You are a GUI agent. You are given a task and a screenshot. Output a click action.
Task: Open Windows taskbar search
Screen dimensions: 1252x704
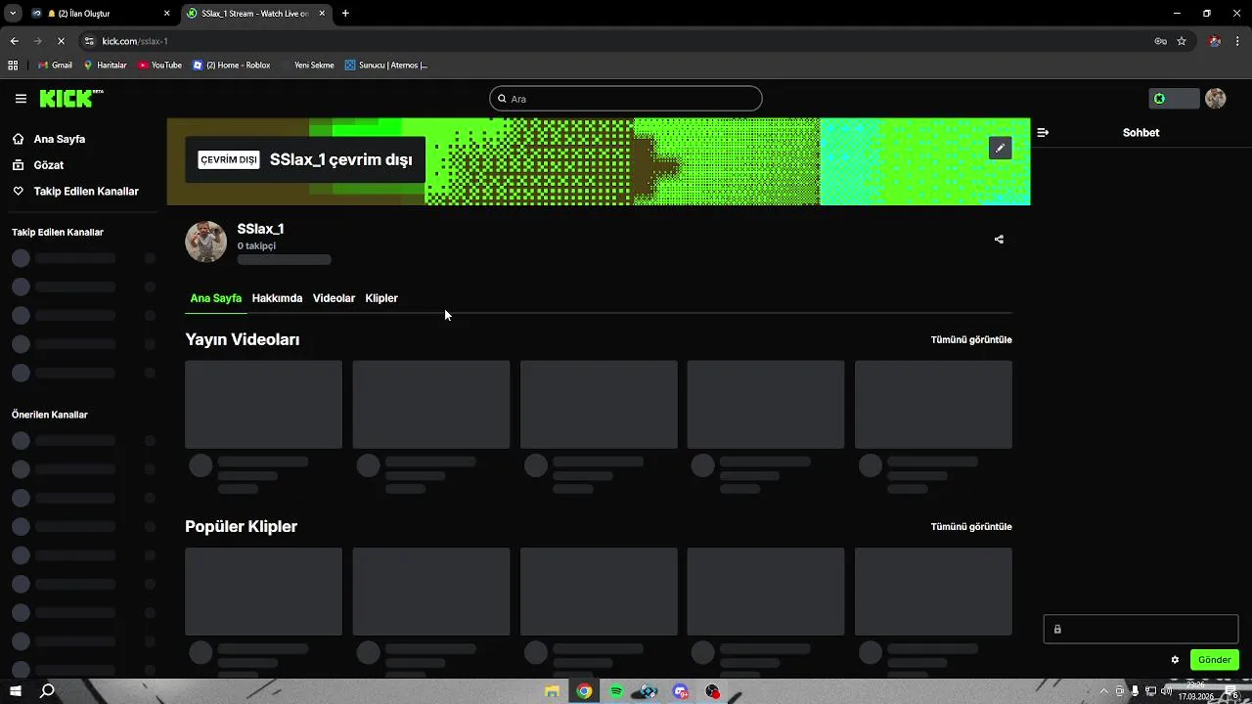[47, 691]
